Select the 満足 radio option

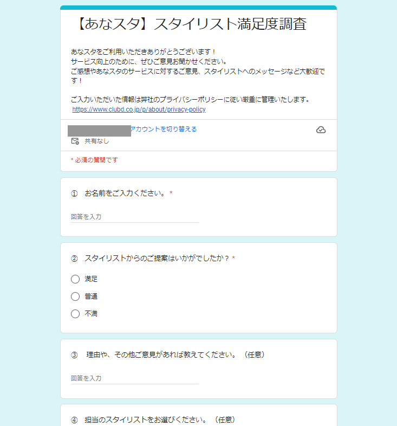point(75,279)
